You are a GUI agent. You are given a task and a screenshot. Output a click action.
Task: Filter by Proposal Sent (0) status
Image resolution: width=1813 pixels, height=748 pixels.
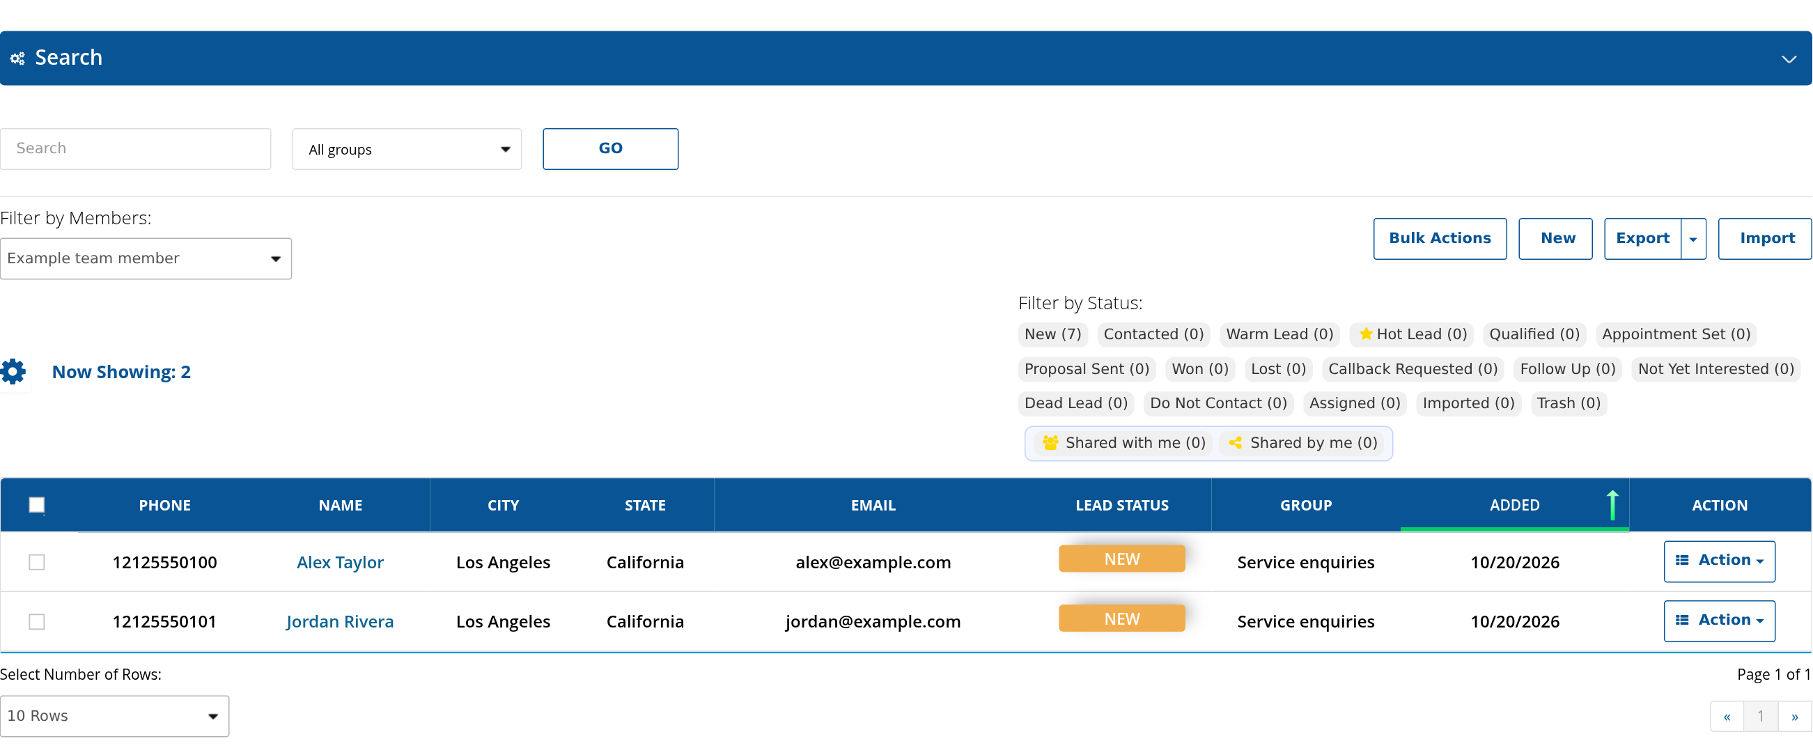pos(1087,368)
